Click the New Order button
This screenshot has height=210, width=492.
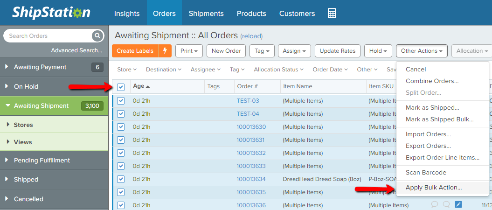point(226,51)
